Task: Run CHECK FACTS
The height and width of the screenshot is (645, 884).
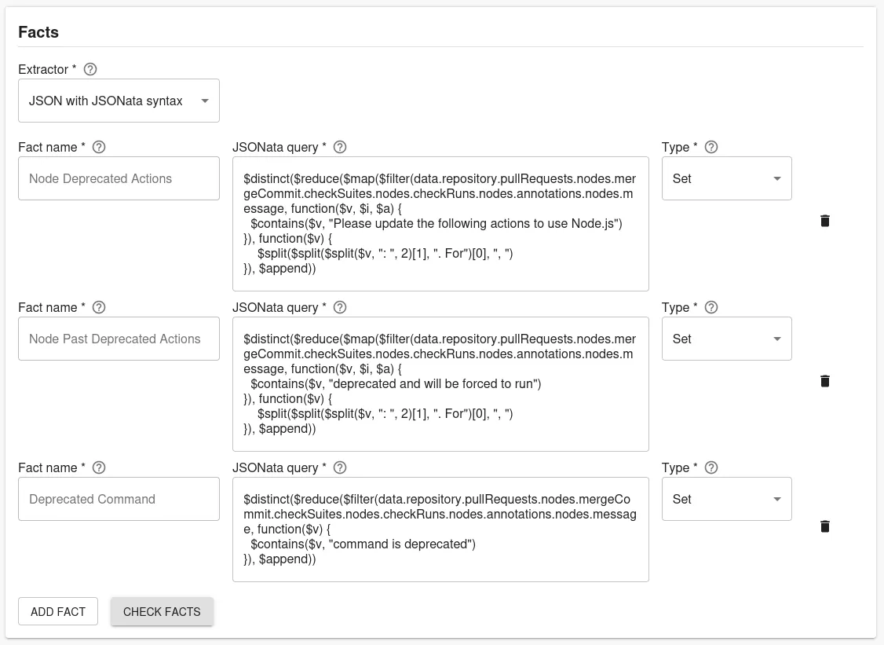Action: pyautogui.click(x=162, y=610)
